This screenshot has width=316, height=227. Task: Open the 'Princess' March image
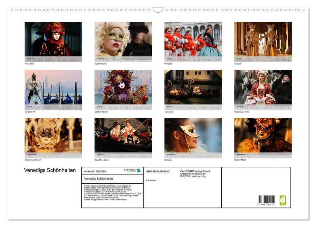pyautogui.click(x=193, y=39)
